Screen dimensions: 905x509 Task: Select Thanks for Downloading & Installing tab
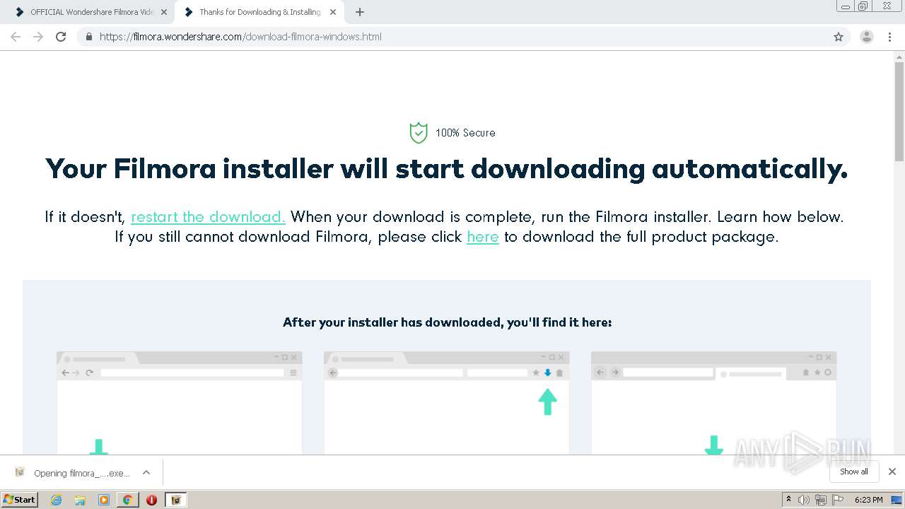pyautogui.click(x=258, y=12)
